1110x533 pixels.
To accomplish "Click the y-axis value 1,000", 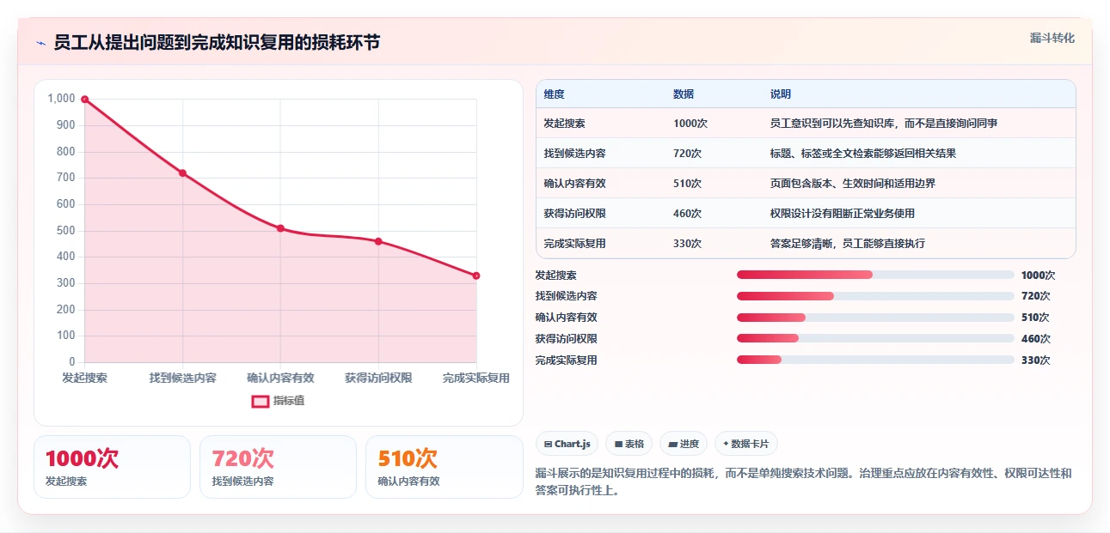I will point(61,99).
